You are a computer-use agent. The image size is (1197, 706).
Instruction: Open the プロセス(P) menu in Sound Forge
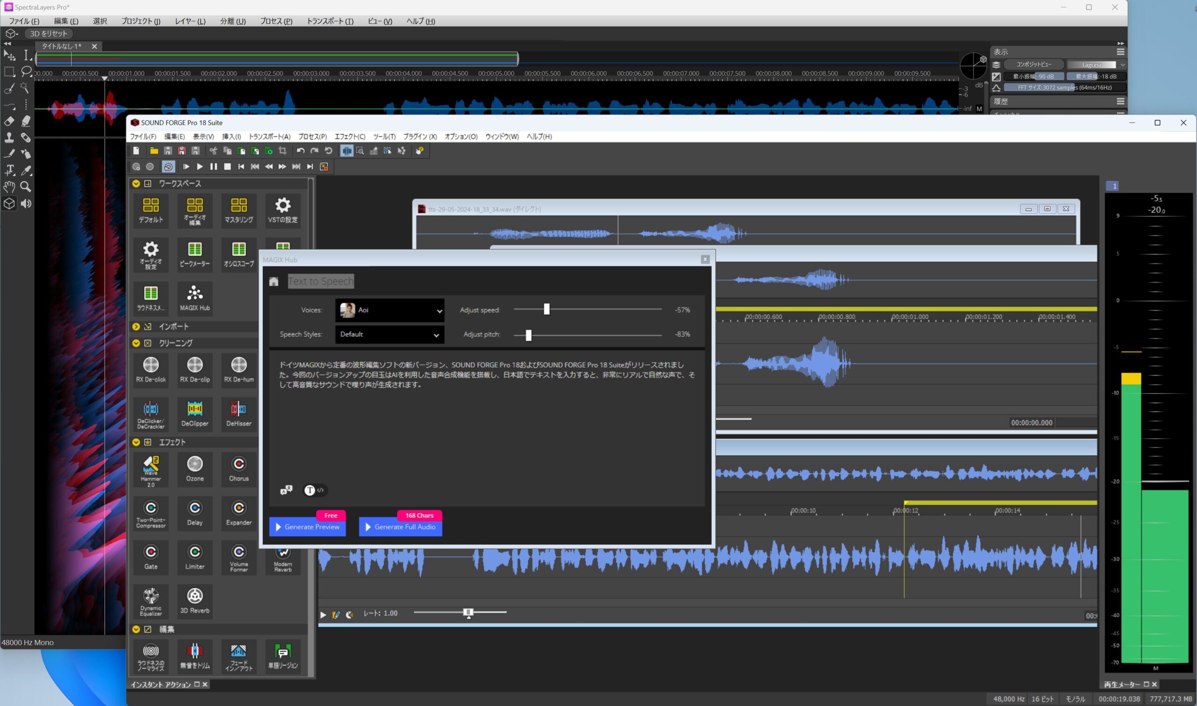pos(312,136)
